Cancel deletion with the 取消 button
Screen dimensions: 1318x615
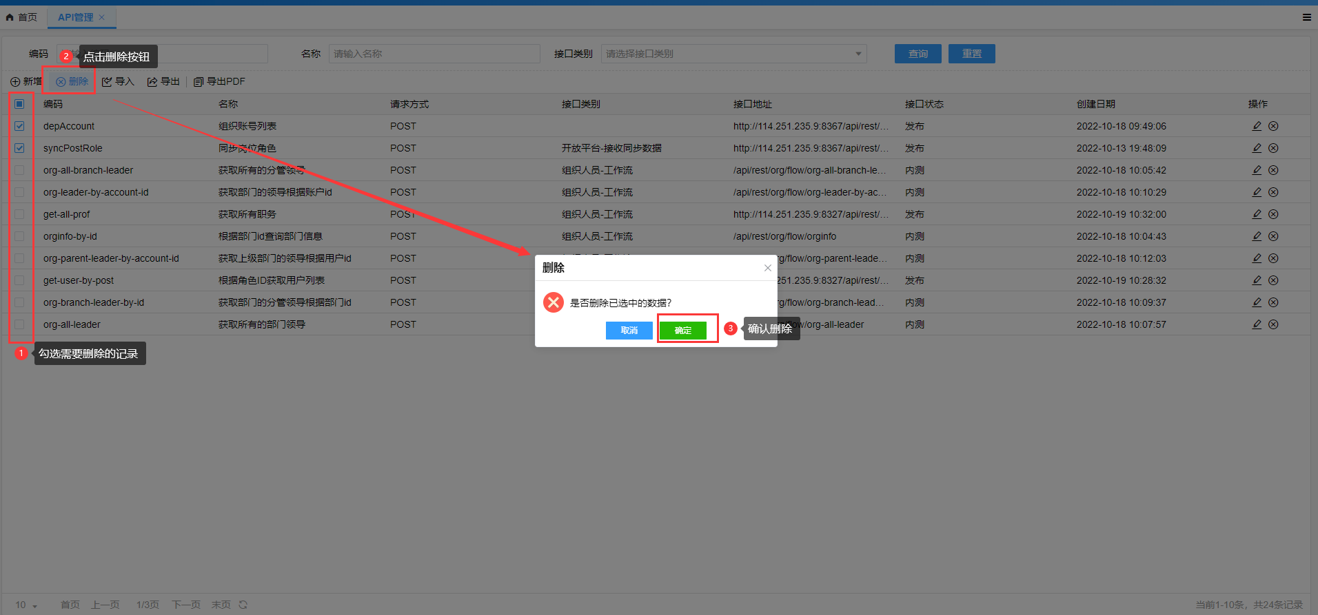pyautogui.click(x=629, y=331)
